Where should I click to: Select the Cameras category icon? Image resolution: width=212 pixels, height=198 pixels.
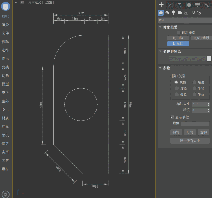tap(180, 12)
